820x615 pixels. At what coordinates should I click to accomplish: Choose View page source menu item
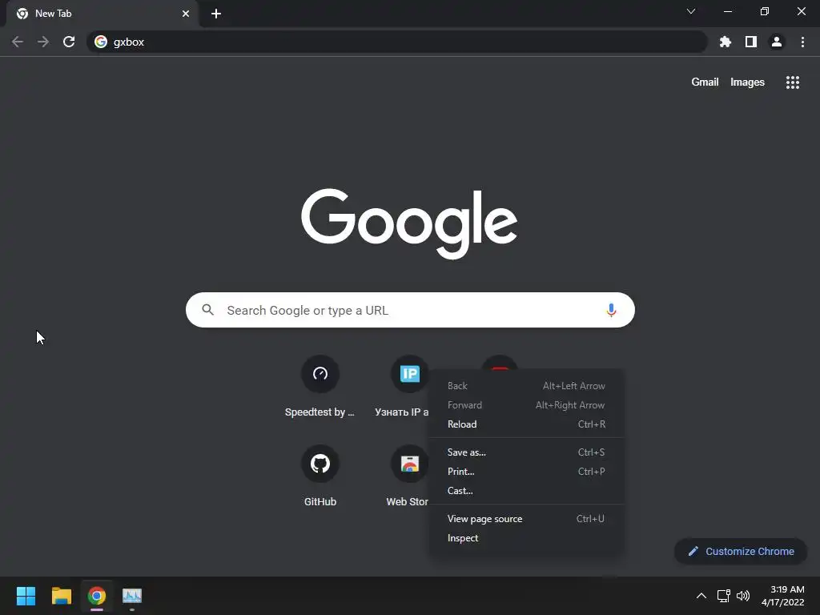(526, 519)
